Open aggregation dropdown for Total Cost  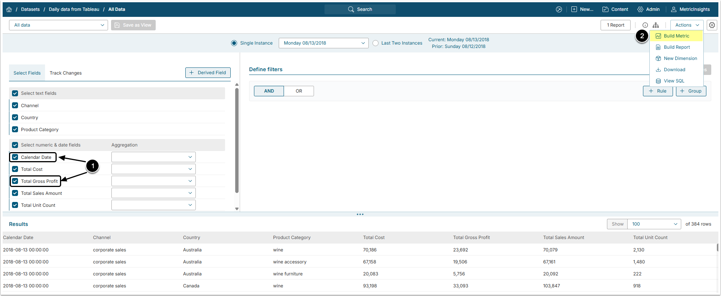click(x=153, y=169)
